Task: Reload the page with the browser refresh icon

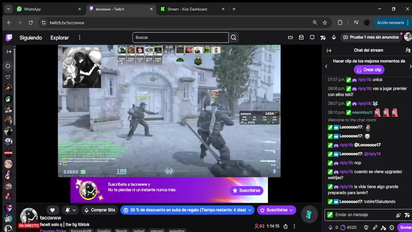Action: pos(31,23)
